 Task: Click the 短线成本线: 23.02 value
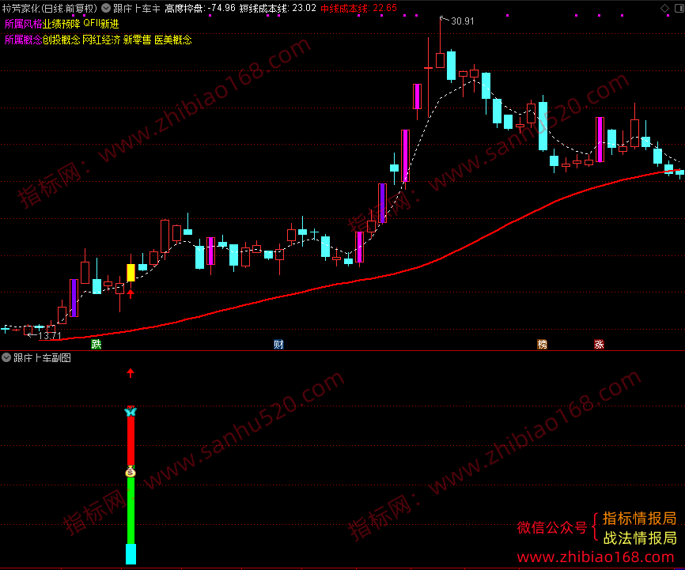pyautogui.click(x=278, y=8)
